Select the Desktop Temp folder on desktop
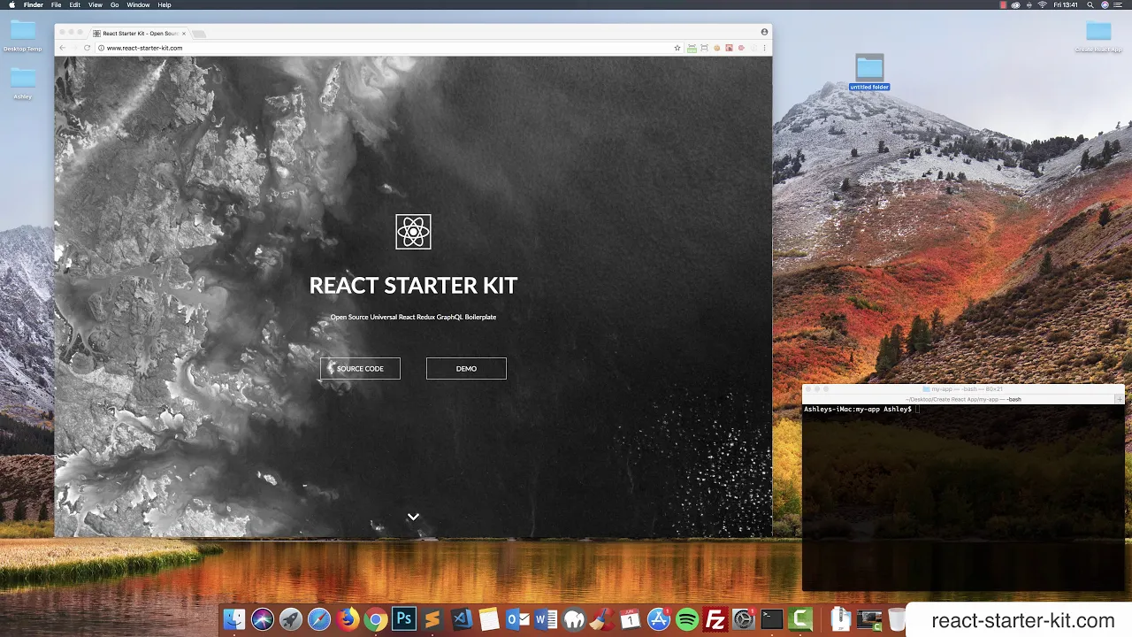The image size is (1132, 637). (x=23, y=35)
